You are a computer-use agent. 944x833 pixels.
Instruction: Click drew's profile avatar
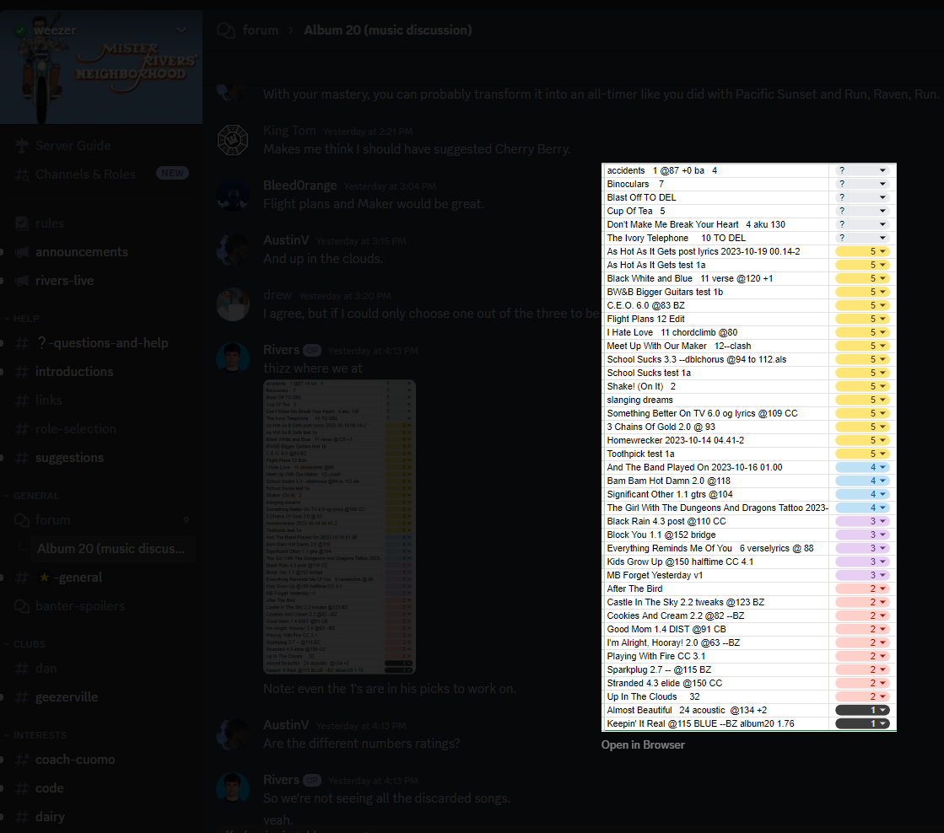(232, 304)
